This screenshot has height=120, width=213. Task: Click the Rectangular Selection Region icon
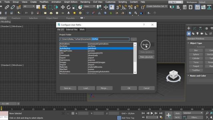[50, 7]
